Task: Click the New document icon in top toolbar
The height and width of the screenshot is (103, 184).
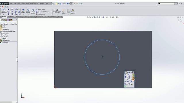Action: click(x=53, y=4)
